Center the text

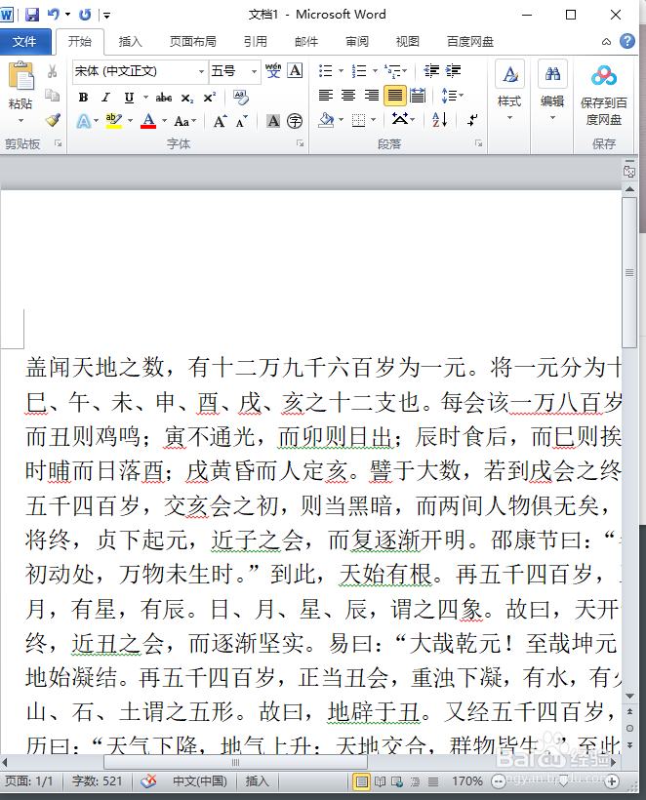click(348, 96)
